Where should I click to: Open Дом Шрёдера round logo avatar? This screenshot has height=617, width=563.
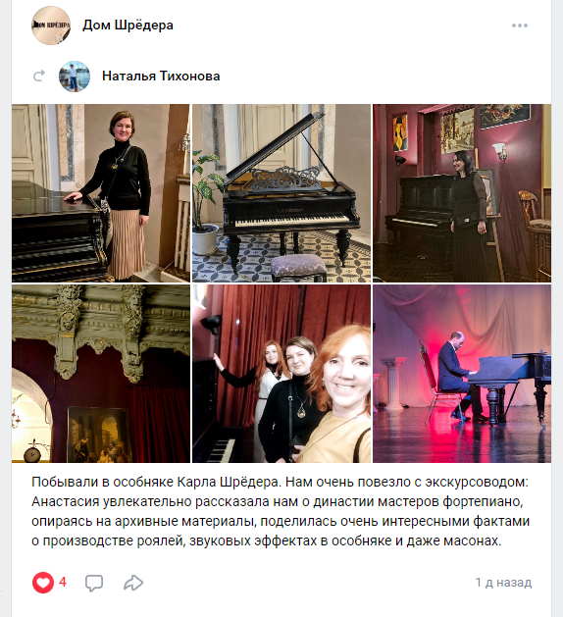point(51,26)
